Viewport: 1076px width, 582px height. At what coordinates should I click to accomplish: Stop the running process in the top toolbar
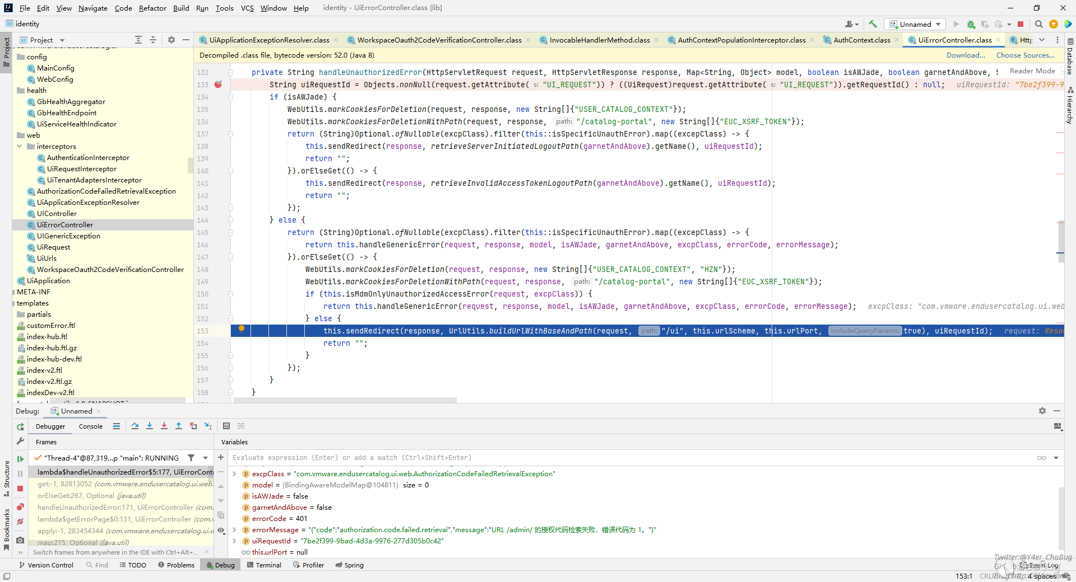point(1021,24)
